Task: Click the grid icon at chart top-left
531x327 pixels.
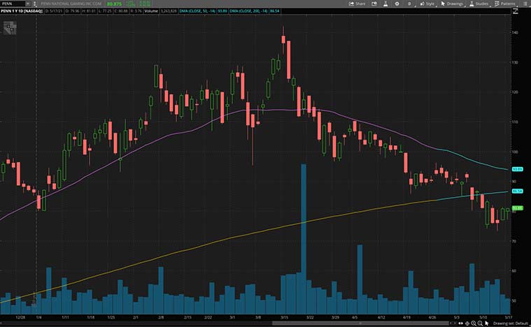Action: tap(9, 29)
